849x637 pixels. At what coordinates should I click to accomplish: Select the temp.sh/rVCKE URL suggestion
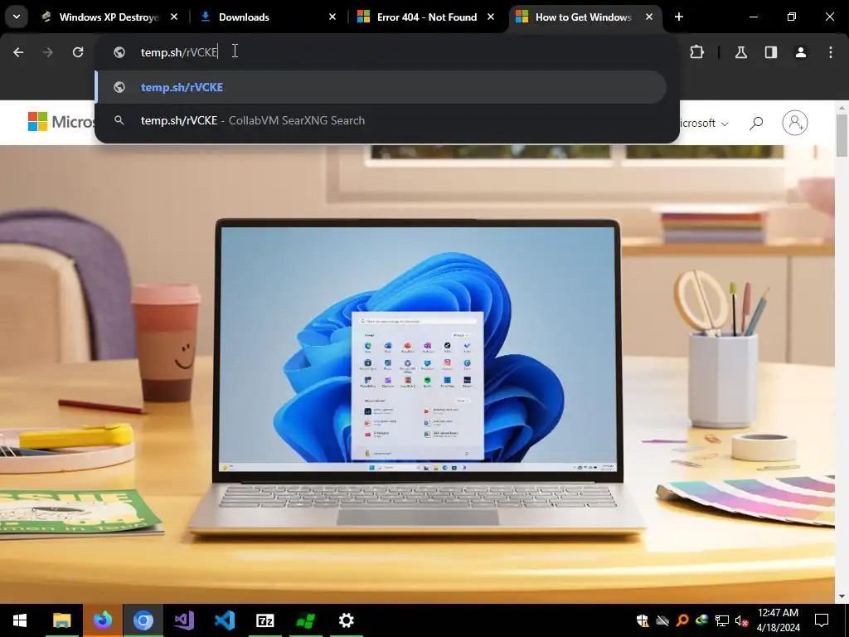click(x=381, y=87)
